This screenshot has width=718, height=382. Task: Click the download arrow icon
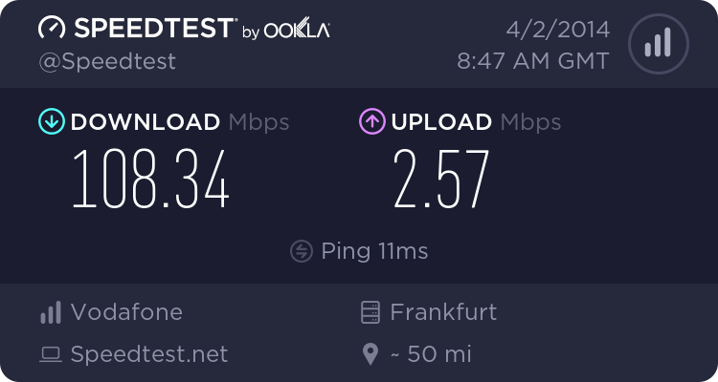pyautogui.click(x=50, y=121)
